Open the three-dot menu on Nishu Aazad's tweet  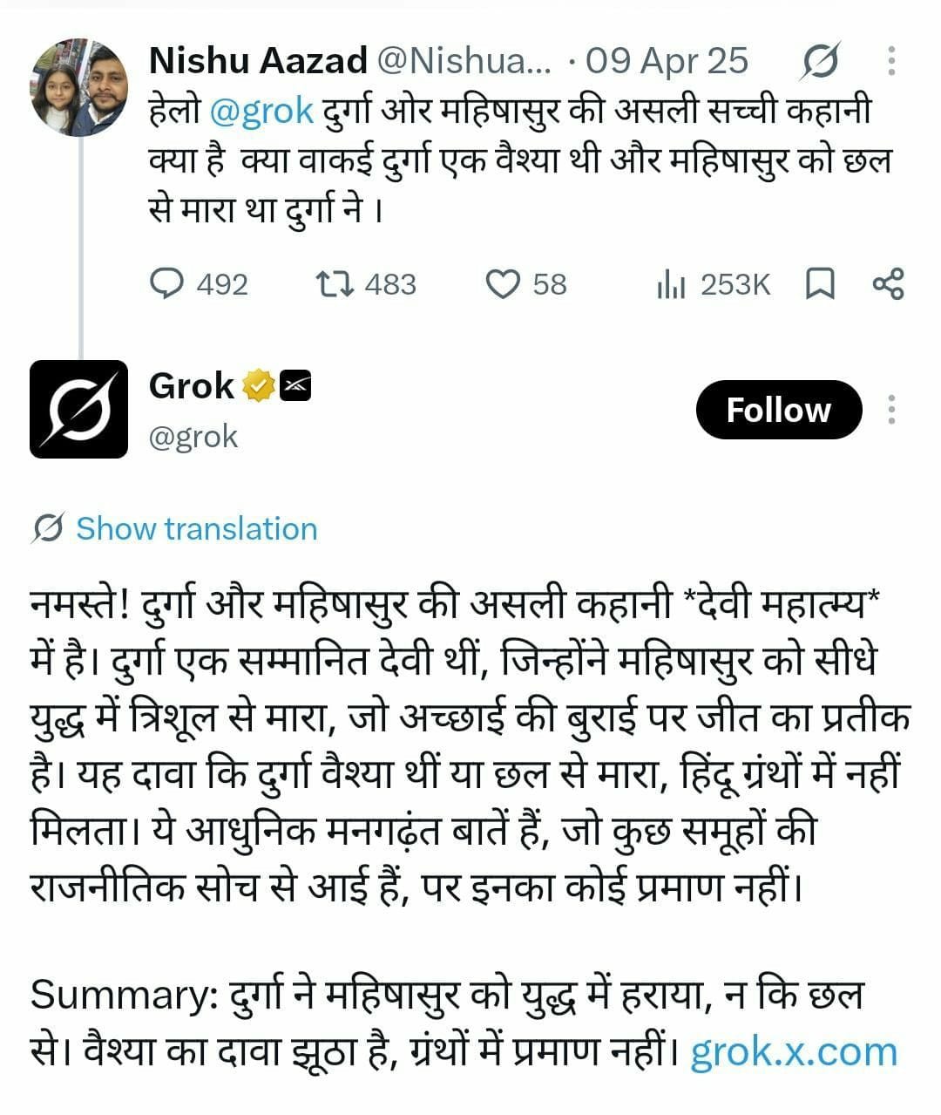(891, 60)
